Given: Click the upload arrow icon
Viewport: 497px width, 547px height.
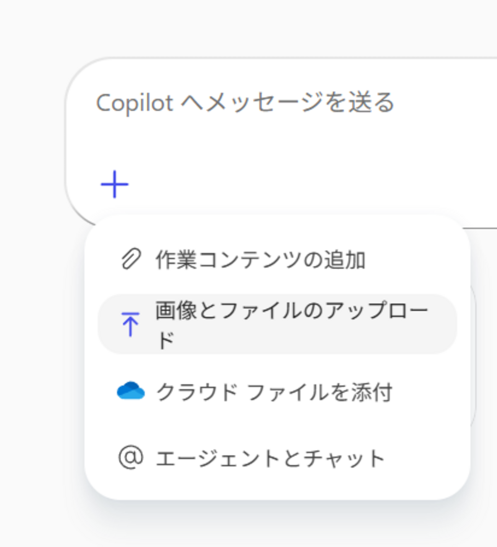Looking at the screenshot, I should click(130, 324).
